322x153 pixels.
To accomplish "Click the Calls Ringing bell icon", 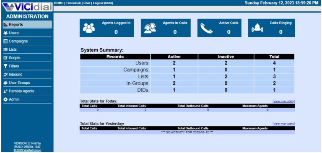I will tap(257, 28).
